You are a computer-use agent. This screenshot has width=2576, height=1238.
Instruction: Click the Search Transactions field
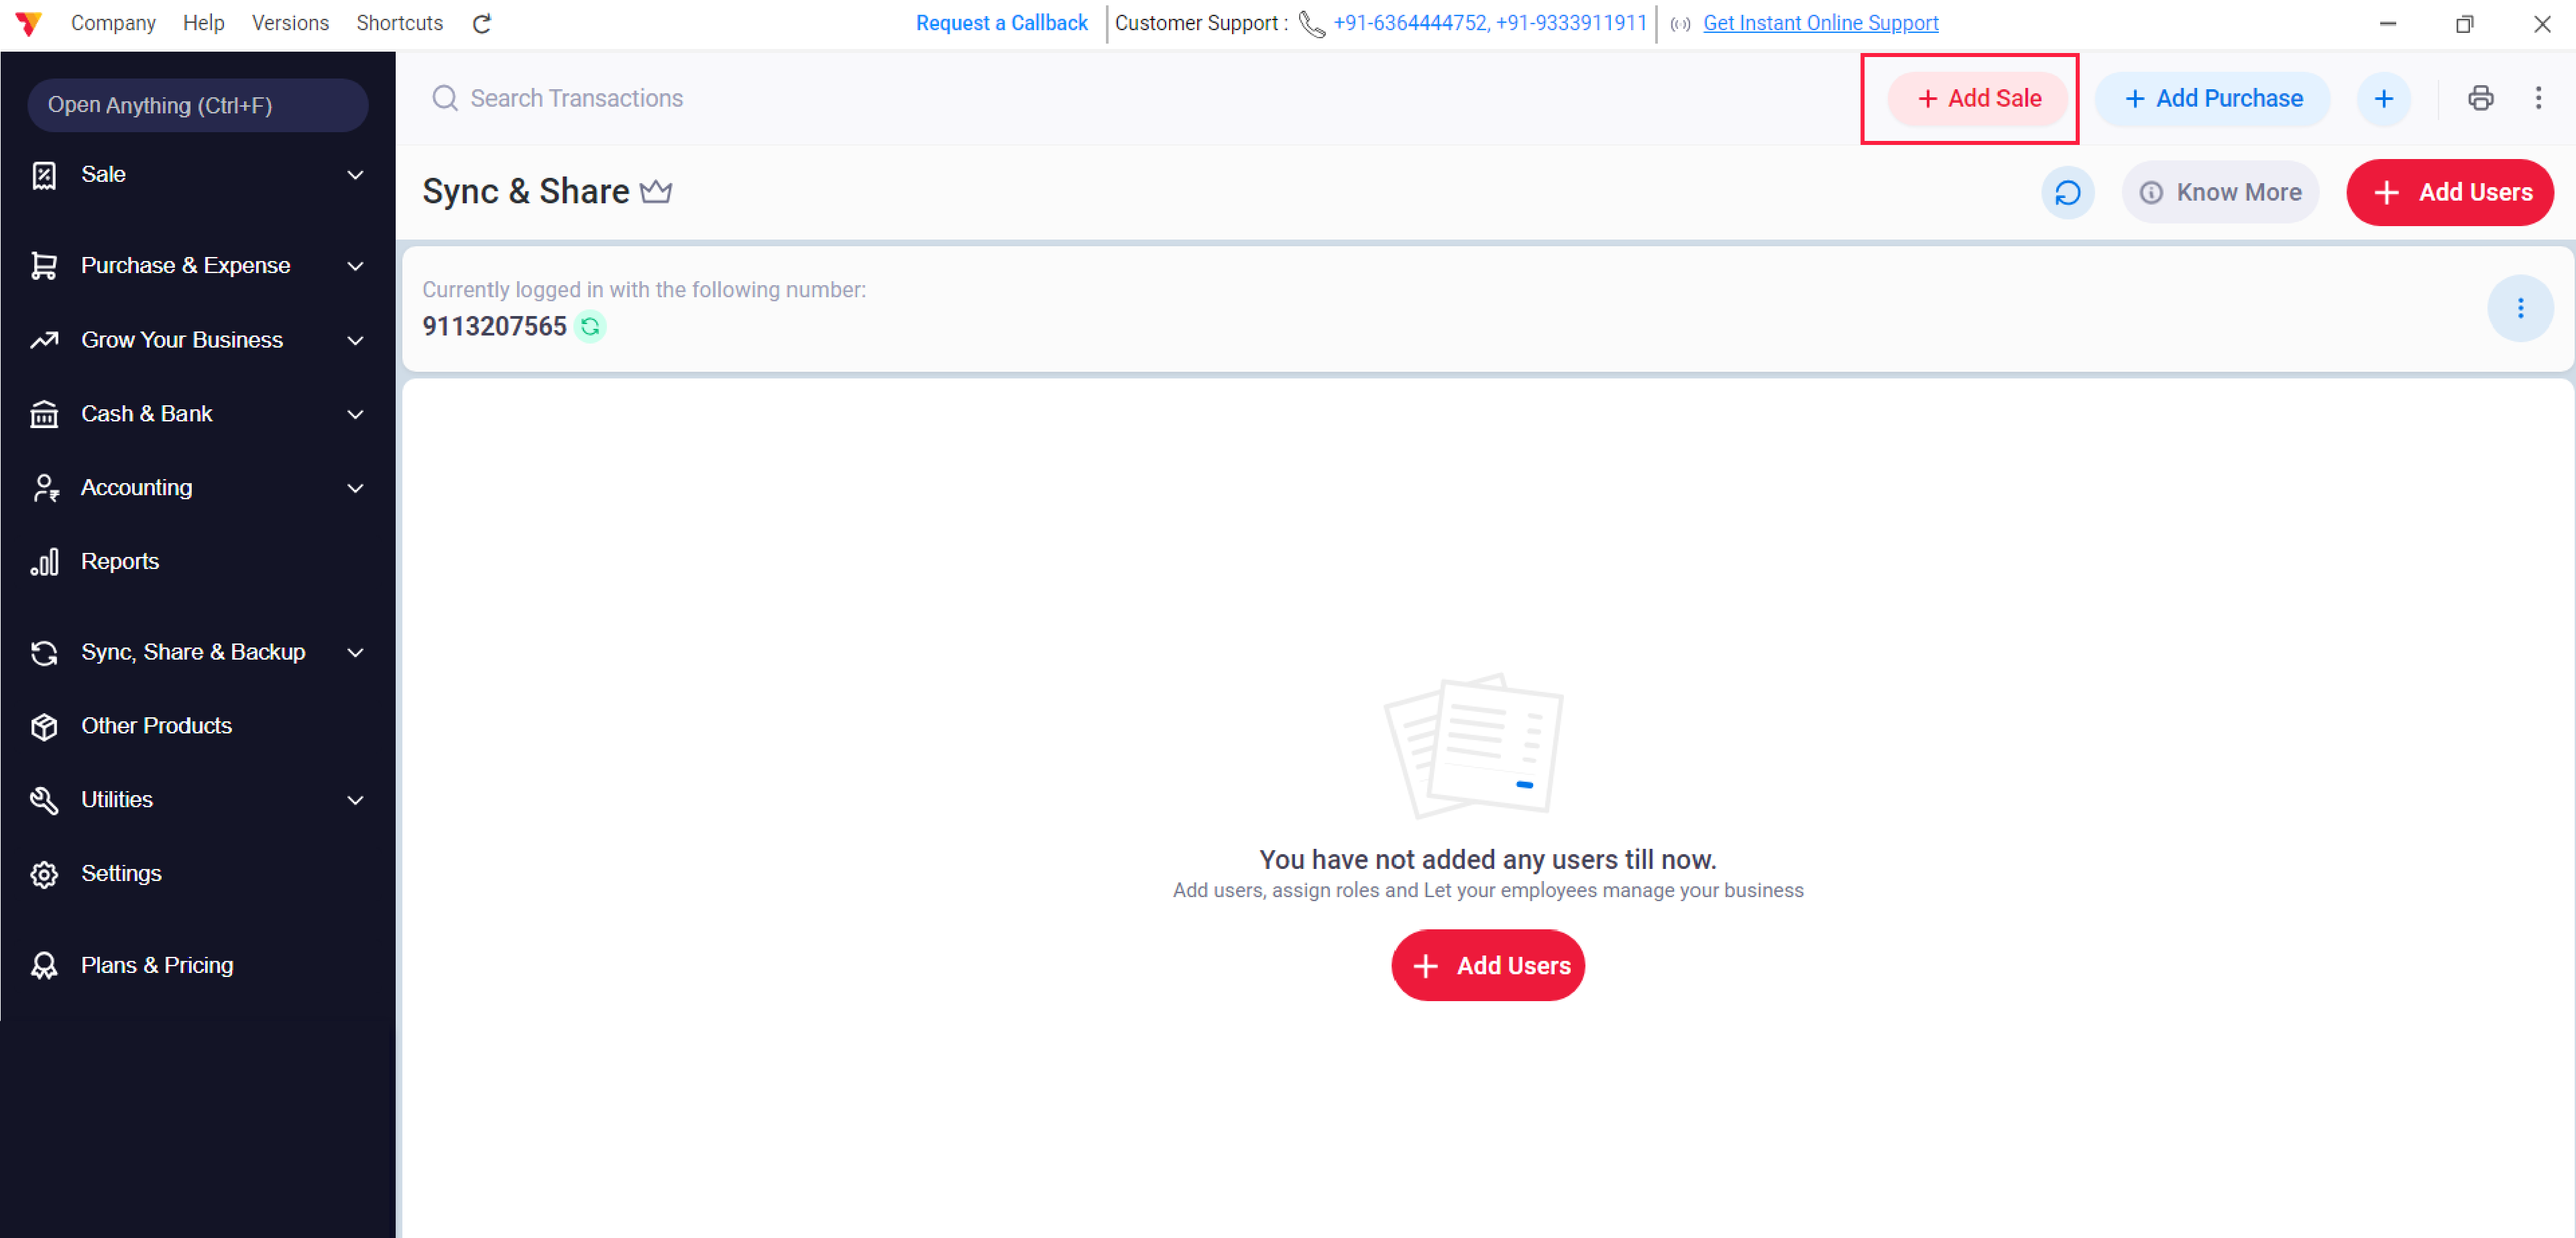tap(576, 98)
